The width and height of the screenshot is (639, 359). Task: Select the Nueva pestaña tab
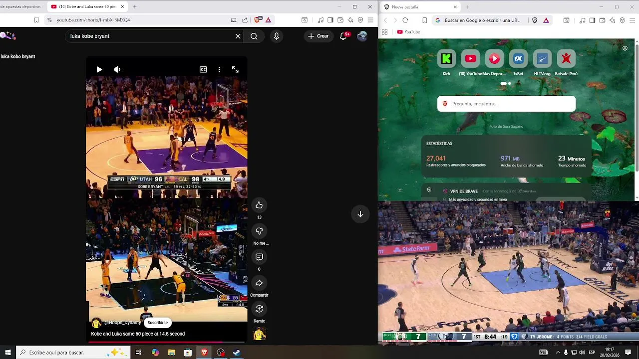pos(419,7)
